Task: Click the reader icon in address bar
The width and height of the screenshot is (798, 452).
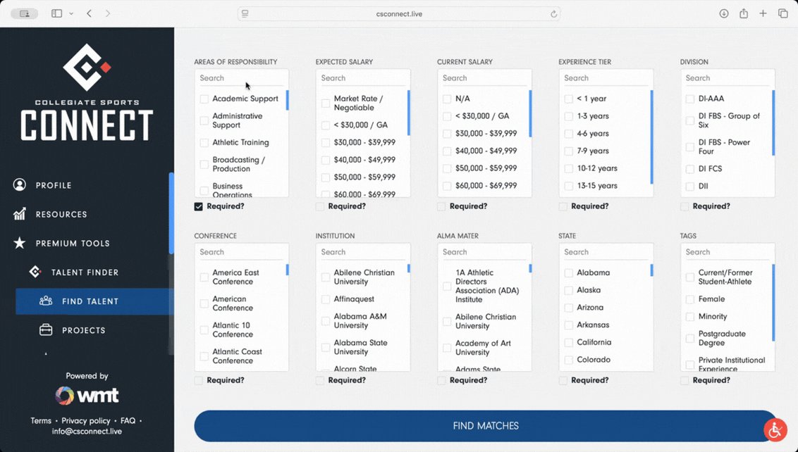Action: point(245,13)
